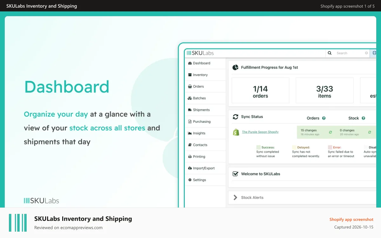381x238 pixels.
Task: Click "Reviewed on ecomappreviews.com" text
Action: click(x=68, y=228)
